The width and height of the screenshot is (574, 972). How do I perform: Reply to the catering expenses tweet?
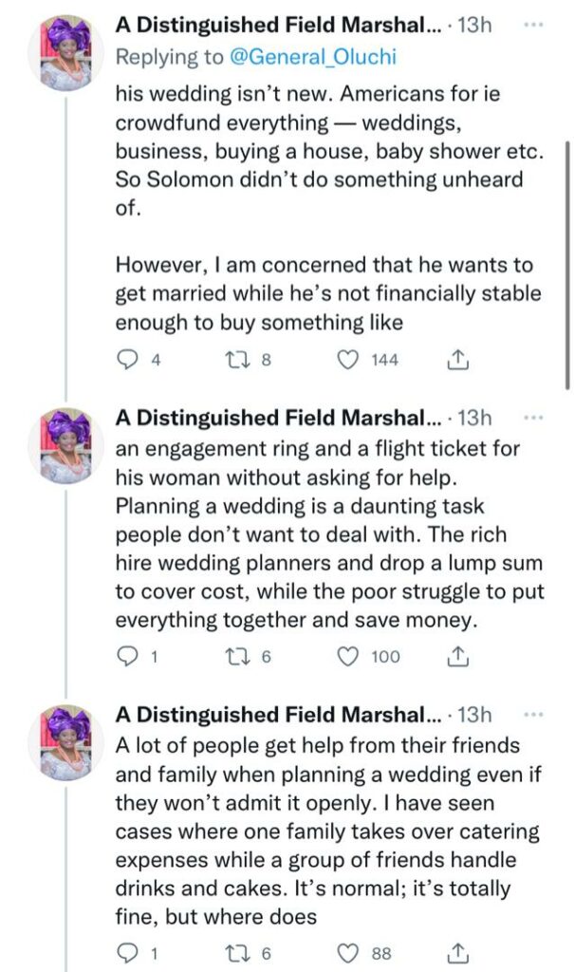[127, 952]
